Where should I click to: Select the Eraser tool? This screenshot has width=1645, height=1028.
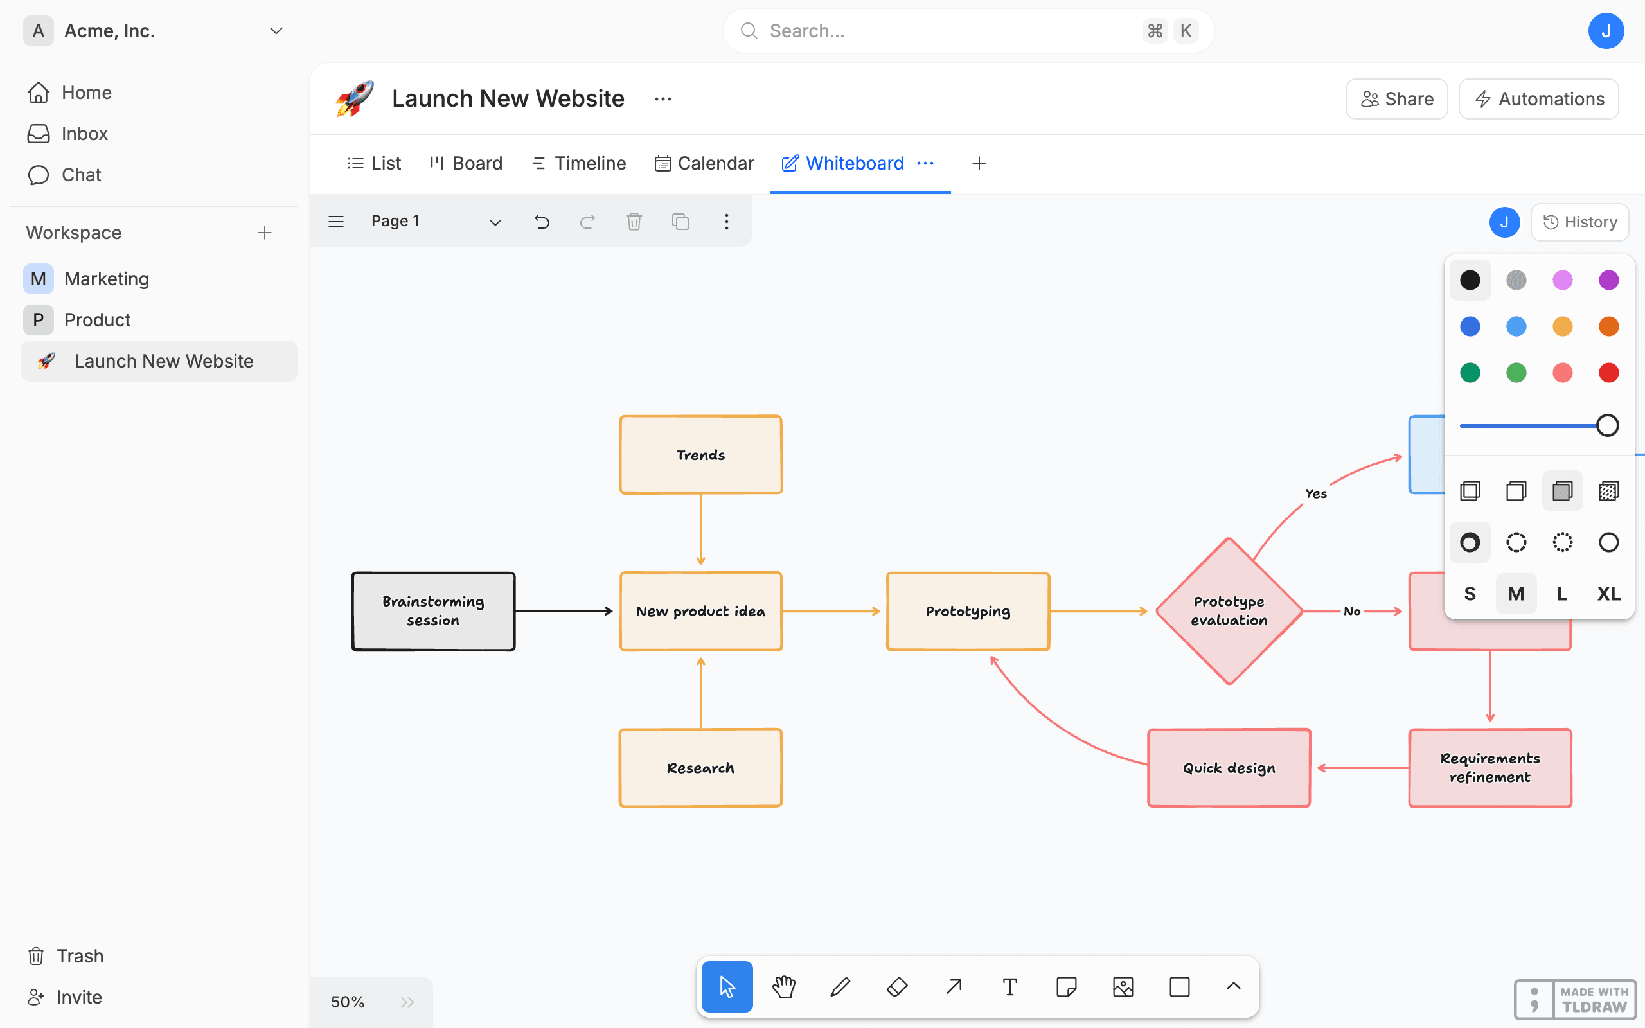point(896,986)
